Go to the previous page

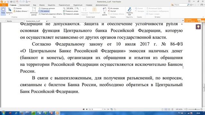pos(87,109)
